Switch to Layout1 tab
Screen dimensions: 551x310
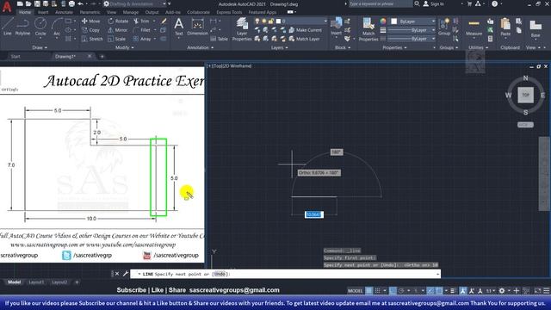point(36,282)
